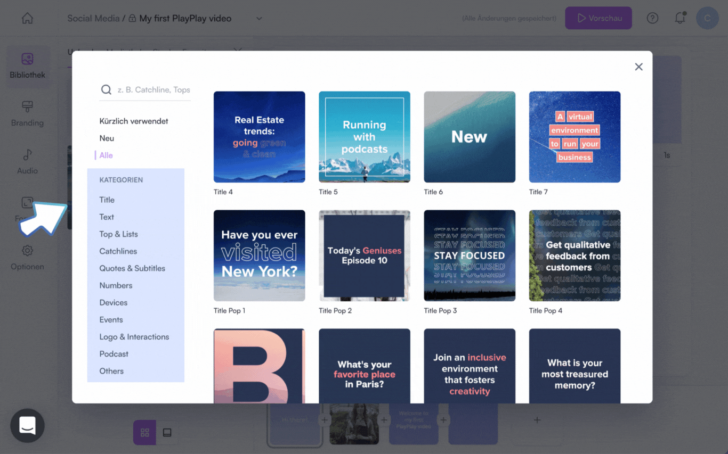Open the help question mark icon
The height and width of the screenshot is (454, 728).
(x=652, y=18)
